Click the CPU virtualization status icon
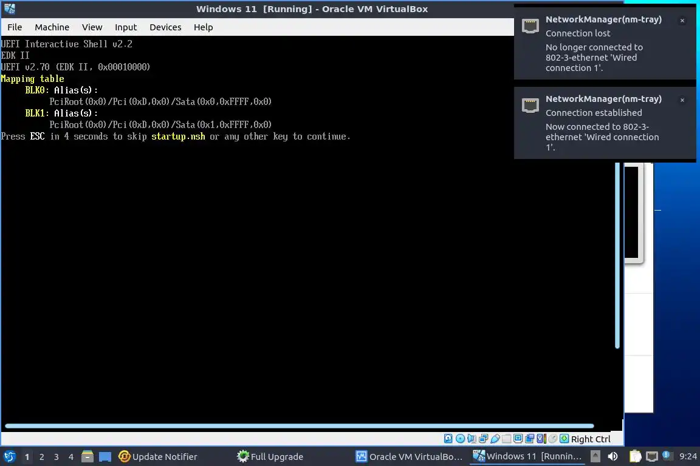The image size is (700, 466). pos(541,438)
